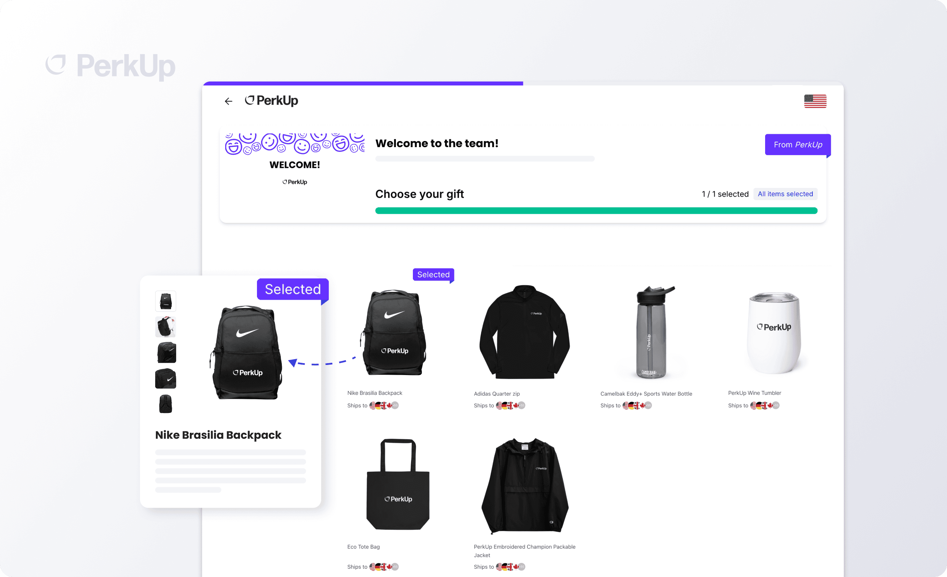The height and width of the screenshot is (577, 947).
Task: Pick the PerkUp Wine Tumbler image
Action: pyautogui.click(x=774, y=332)
